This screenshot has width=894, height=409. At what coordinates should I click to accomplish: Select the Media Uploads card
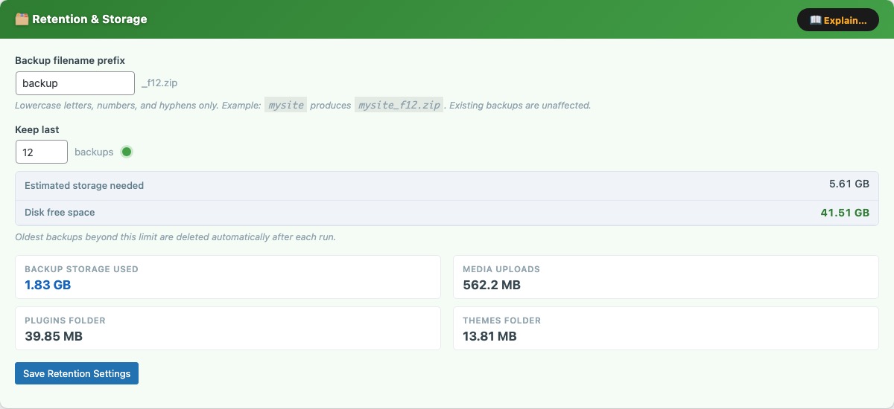click(665, 277)
